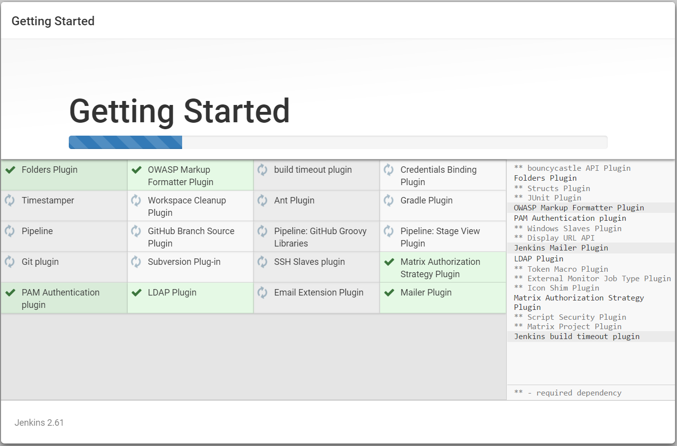
Task: Click the pending icon next to Credentials Binding Plugin
Action: pyautogui.click(x=388, y=170)
